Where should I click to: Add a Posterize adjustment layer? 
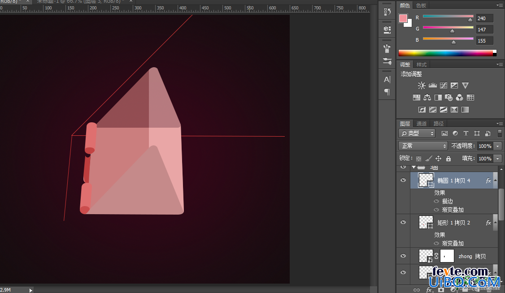click(x=433, y=110)
